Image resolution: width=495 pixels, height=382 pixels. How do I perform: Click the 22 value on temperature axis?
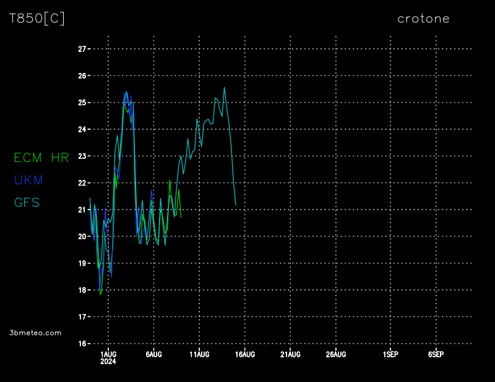pyautogui.click(x=82, y=183)
